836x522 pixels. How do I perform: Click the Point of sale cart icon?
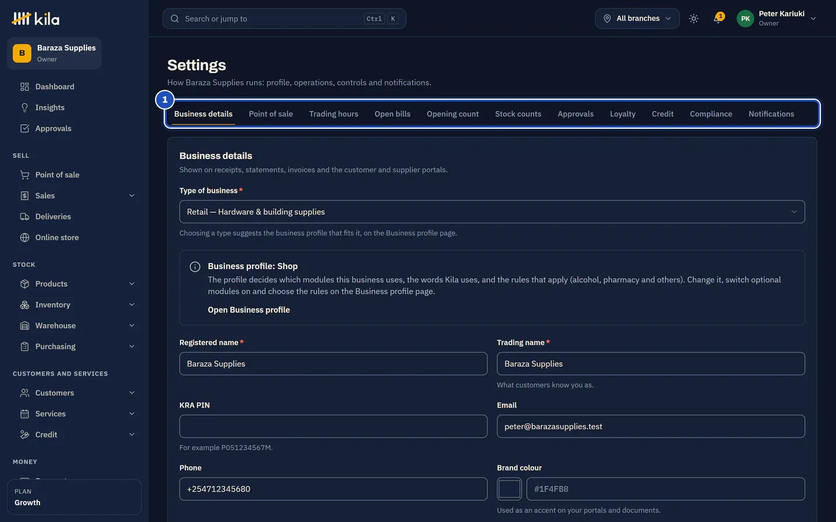click(x=24, y=175)
